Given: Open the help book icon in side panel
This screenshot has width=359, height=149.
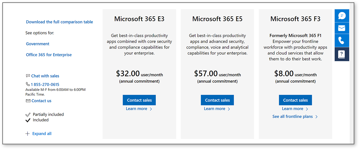Looking at the screenshot, I should pos(342,54).
